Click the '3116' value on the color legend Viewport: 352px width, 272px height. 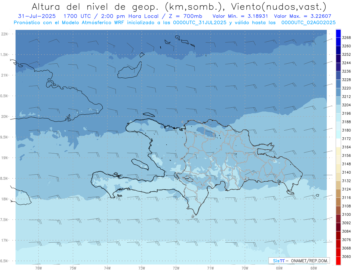coord(346,198)
